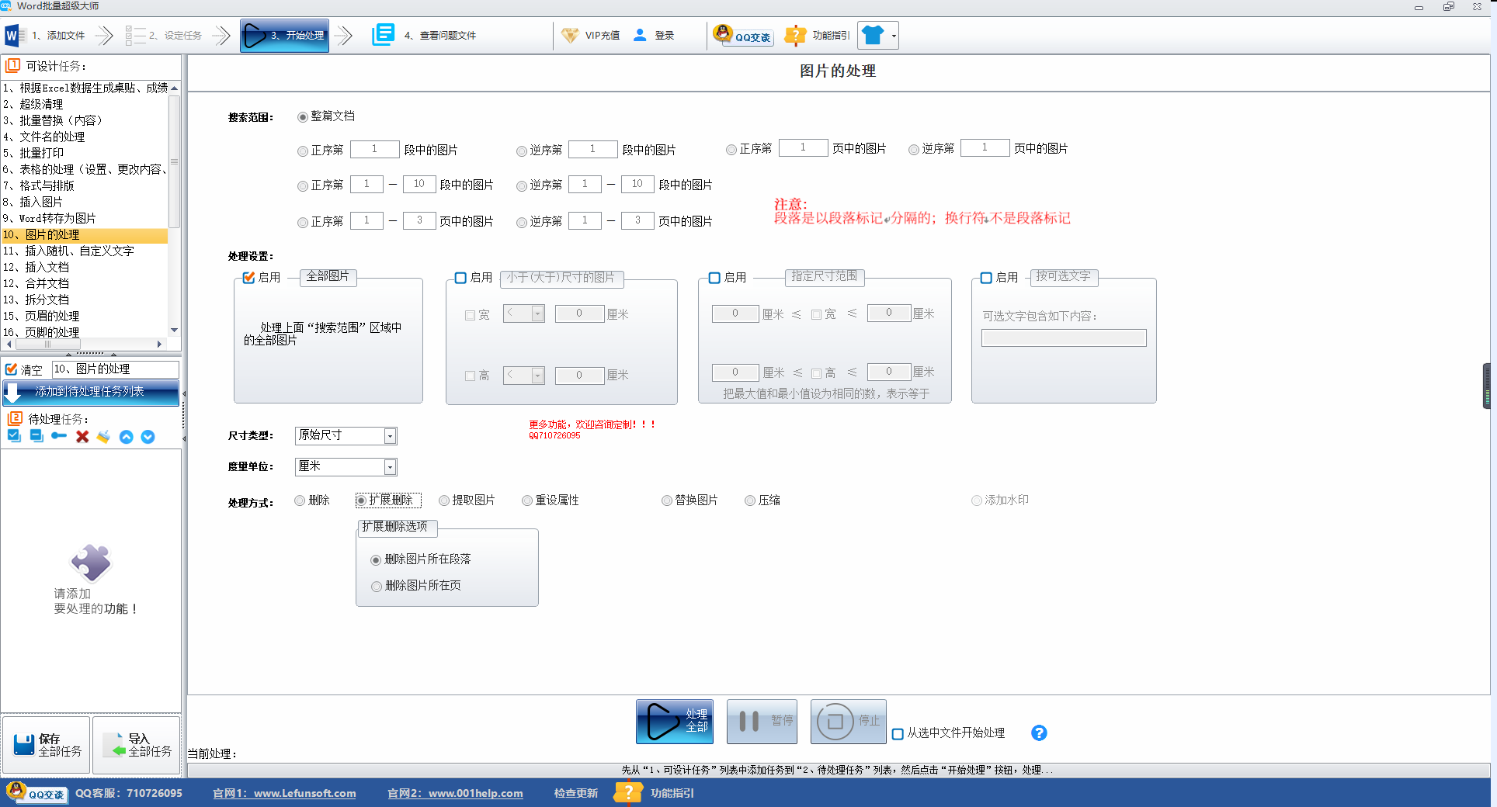Viewport: 1497px width, 807px height.
Task: Delete pending task with red X icon
Action: click(x=82, y=437)
